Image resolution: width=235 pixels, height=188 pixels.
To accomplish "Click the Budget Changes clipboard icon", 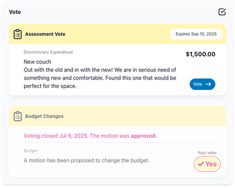I will [18, 116].
